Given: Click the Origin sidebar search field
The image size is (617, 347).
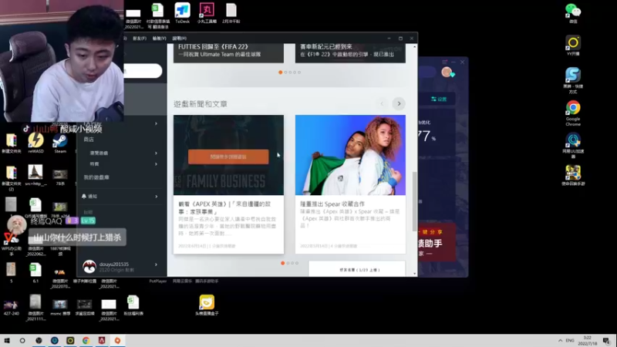Looking at the screenshot, I should [x=143, y=71].
